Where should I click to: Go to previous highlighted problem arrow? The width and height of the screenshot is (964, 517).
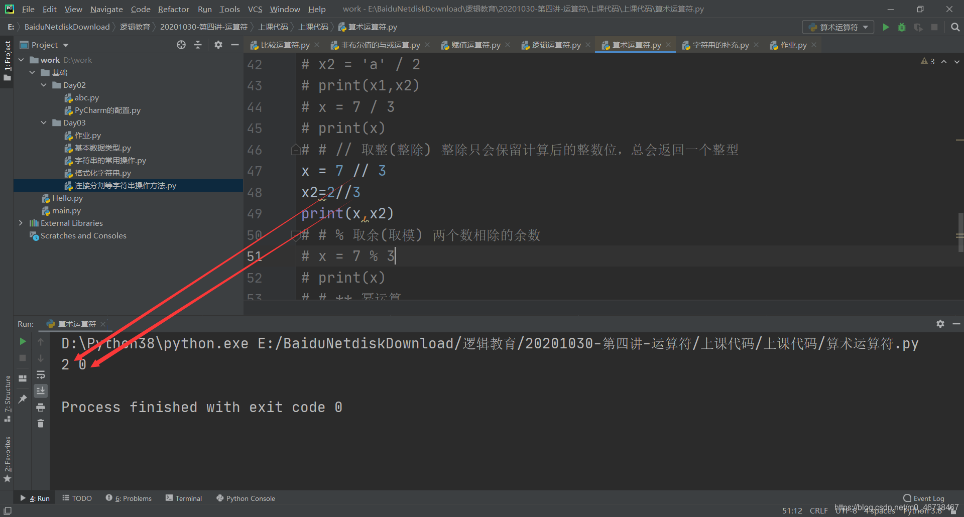[944, 61]
